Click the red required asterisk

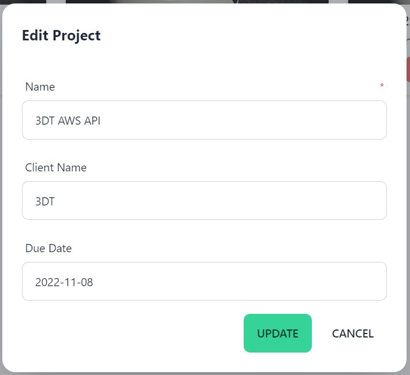[x=382, y=87]
